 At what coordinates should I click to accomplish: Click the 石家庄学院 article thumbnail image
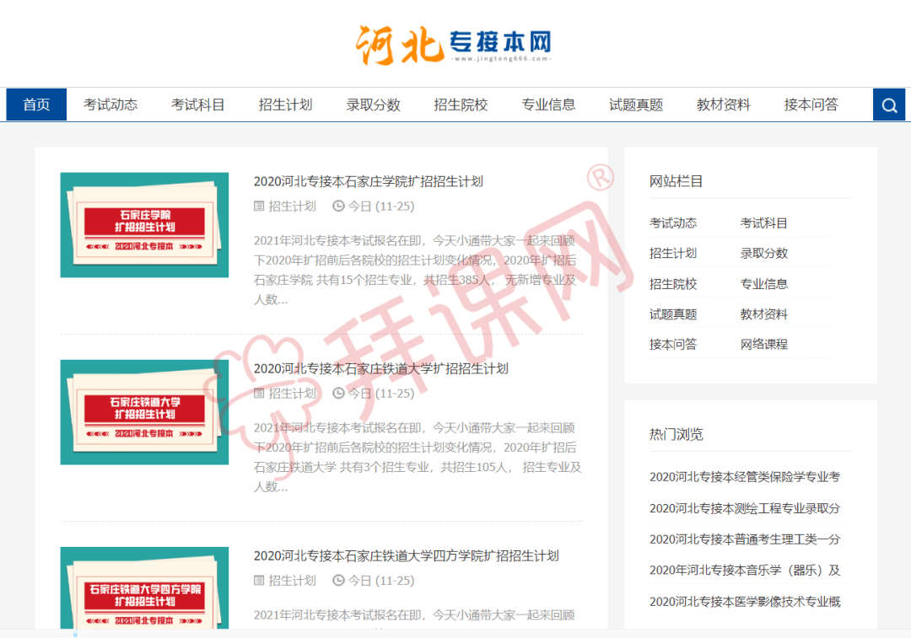point(144,225)
